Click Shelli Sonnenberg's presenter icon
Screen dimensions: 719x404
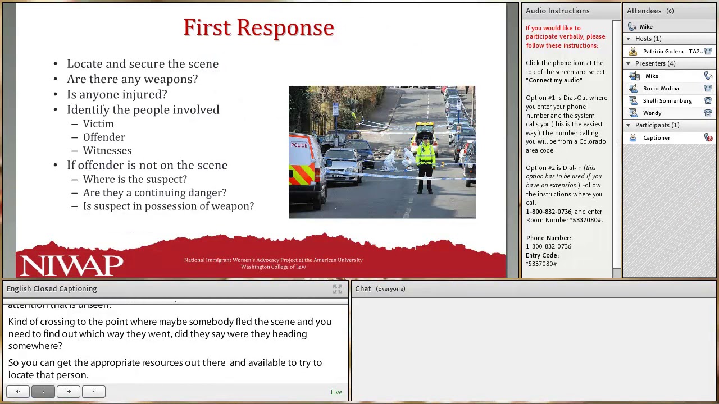click(633, 101)
